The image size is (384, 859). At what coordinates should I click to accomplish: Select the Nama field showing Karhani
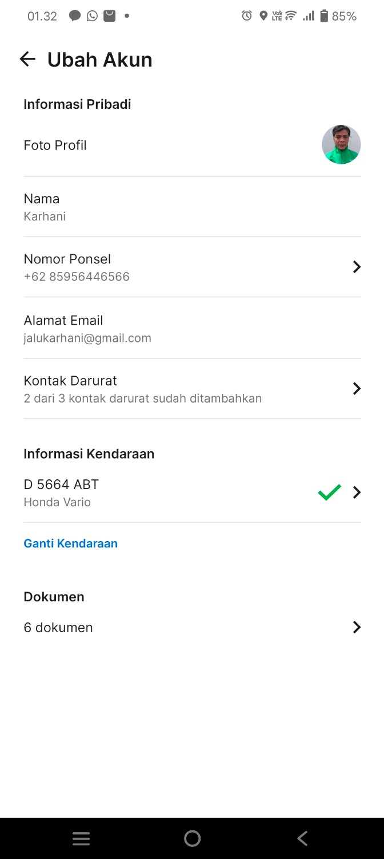tap(45, 207)
